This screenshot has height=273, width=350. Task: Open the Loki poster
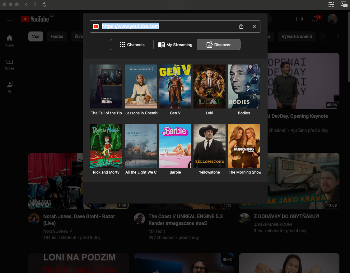click(x=210, y=87)
